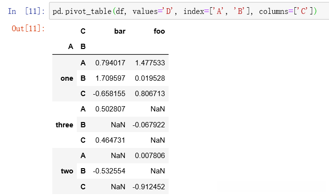
Task: Pick the cell showing 0.502807
Action: (x=110, y=109)
